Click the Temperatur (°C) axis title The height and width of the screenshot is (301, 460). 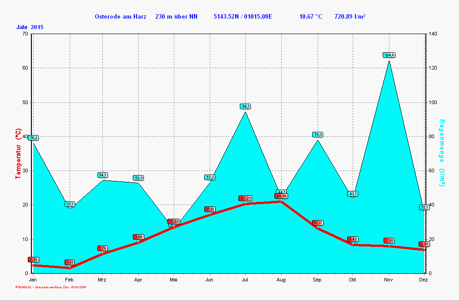[19, 153]
